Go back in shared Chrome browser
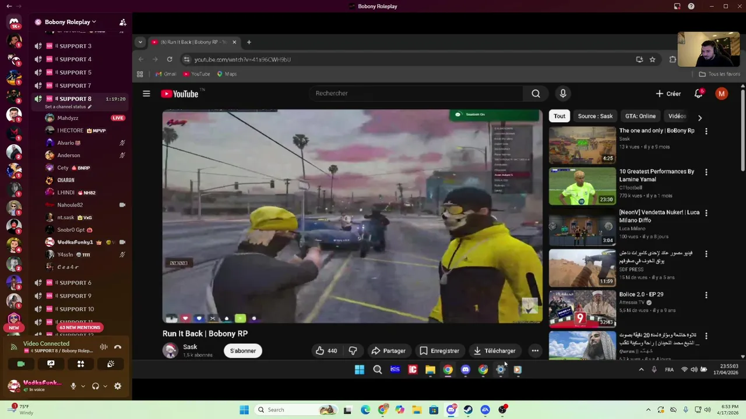Image resolution: width=746 pixels, height=419 pixels. (141, 59)
